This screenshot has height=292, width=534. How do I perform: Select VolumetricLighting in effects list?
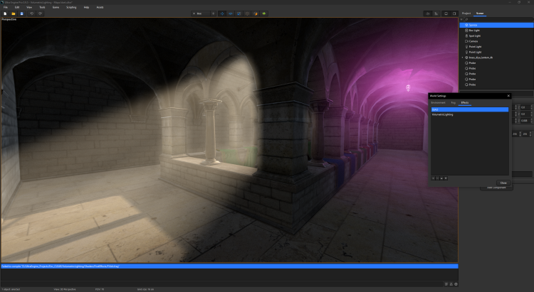pyautogui.click(x=442, y=114)
